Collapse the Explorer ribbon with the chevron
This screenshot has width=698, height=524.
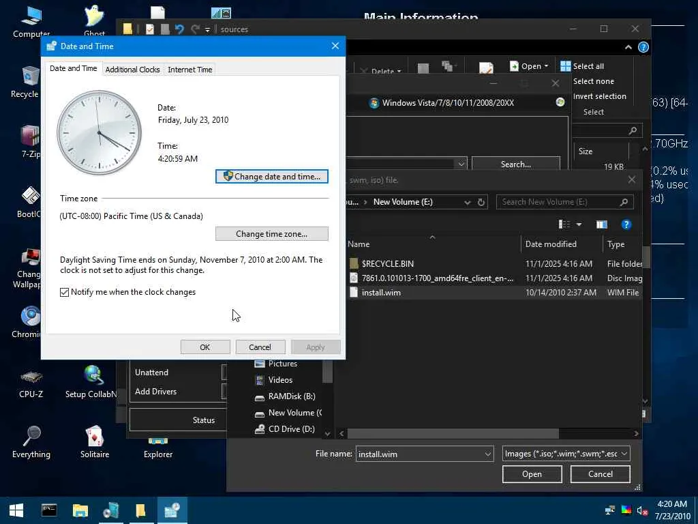pyautogui.click(x=628, y=47)
